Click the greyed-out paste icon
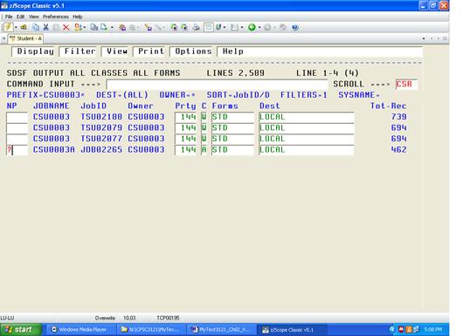The height and width of the screenshot is (336, 470). 56,28
